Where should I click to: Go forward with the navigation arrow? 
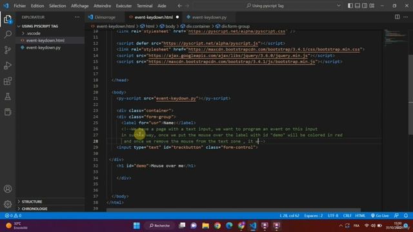click(187, 6)
